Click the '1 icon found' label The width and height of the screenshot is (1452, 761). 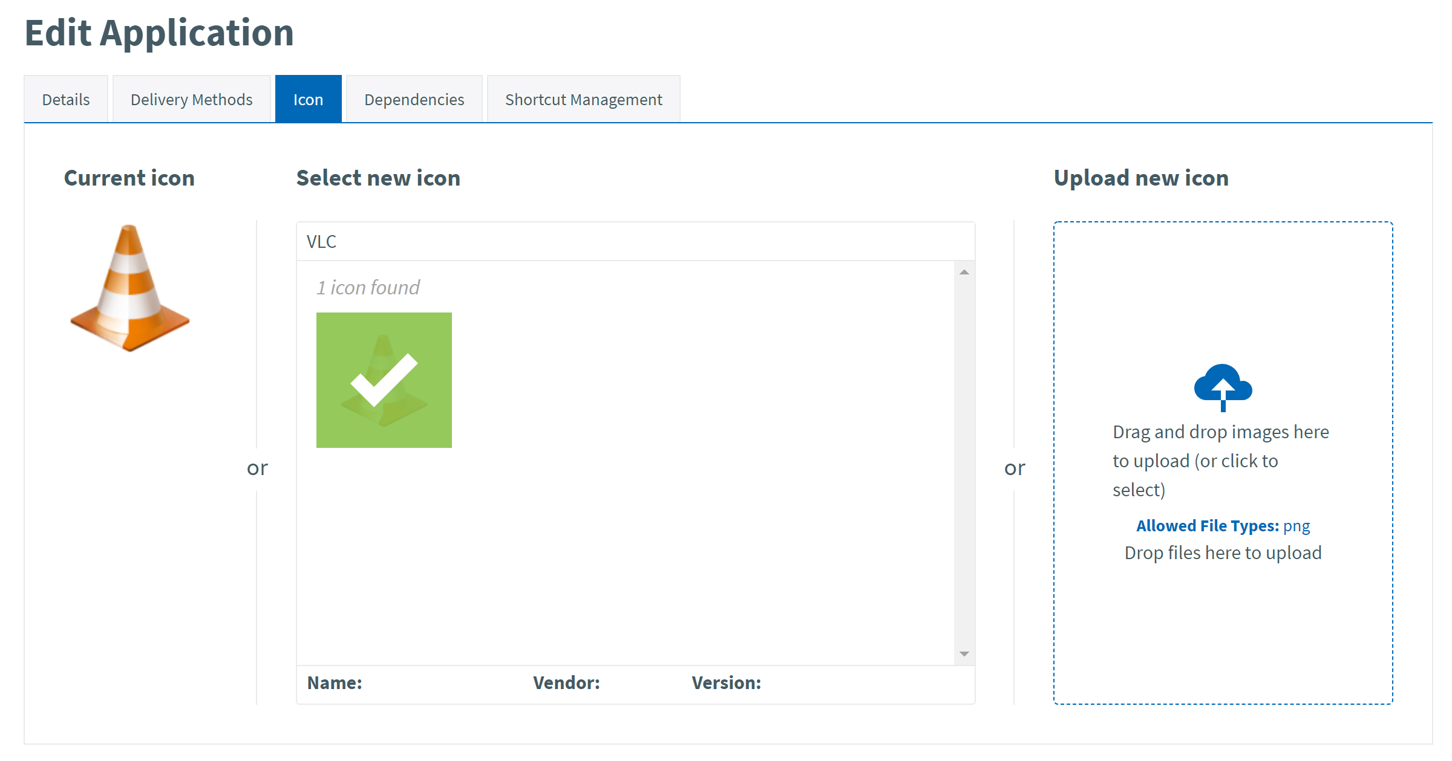coord(367,287)
